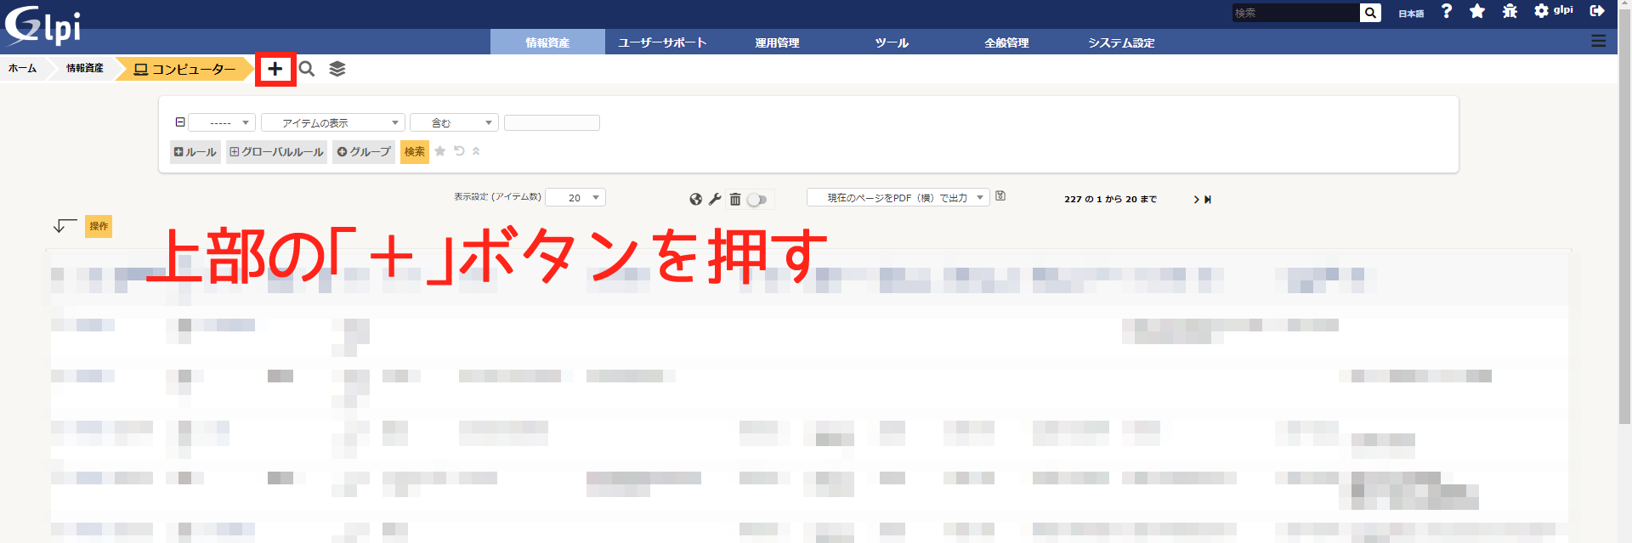Open the システム設定 menu
The height and width of the screenshot is (543, 1632).
click(1121, 42)
